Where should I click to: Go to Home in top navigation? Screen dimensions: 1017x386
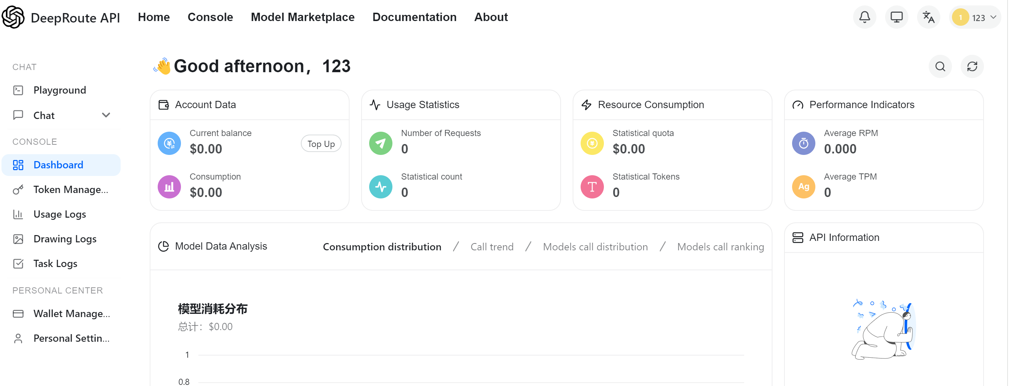pos(154,17)
